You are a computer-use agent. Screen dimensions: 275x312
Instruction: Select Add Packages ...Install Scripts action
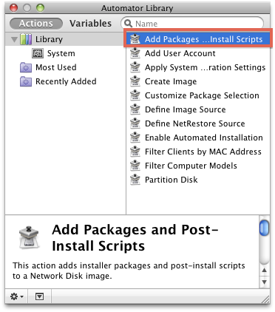(198, 39)
